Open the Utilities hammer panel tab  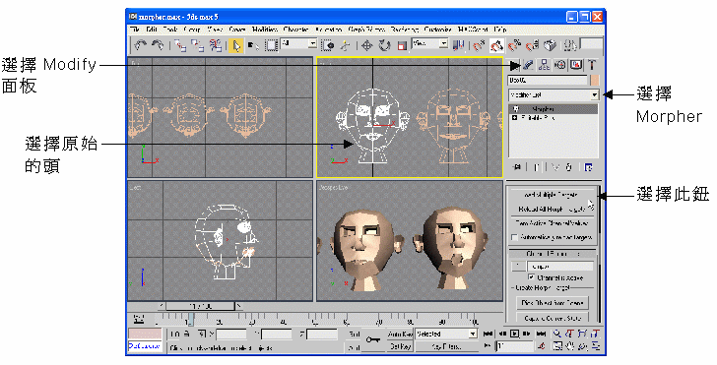592,65
